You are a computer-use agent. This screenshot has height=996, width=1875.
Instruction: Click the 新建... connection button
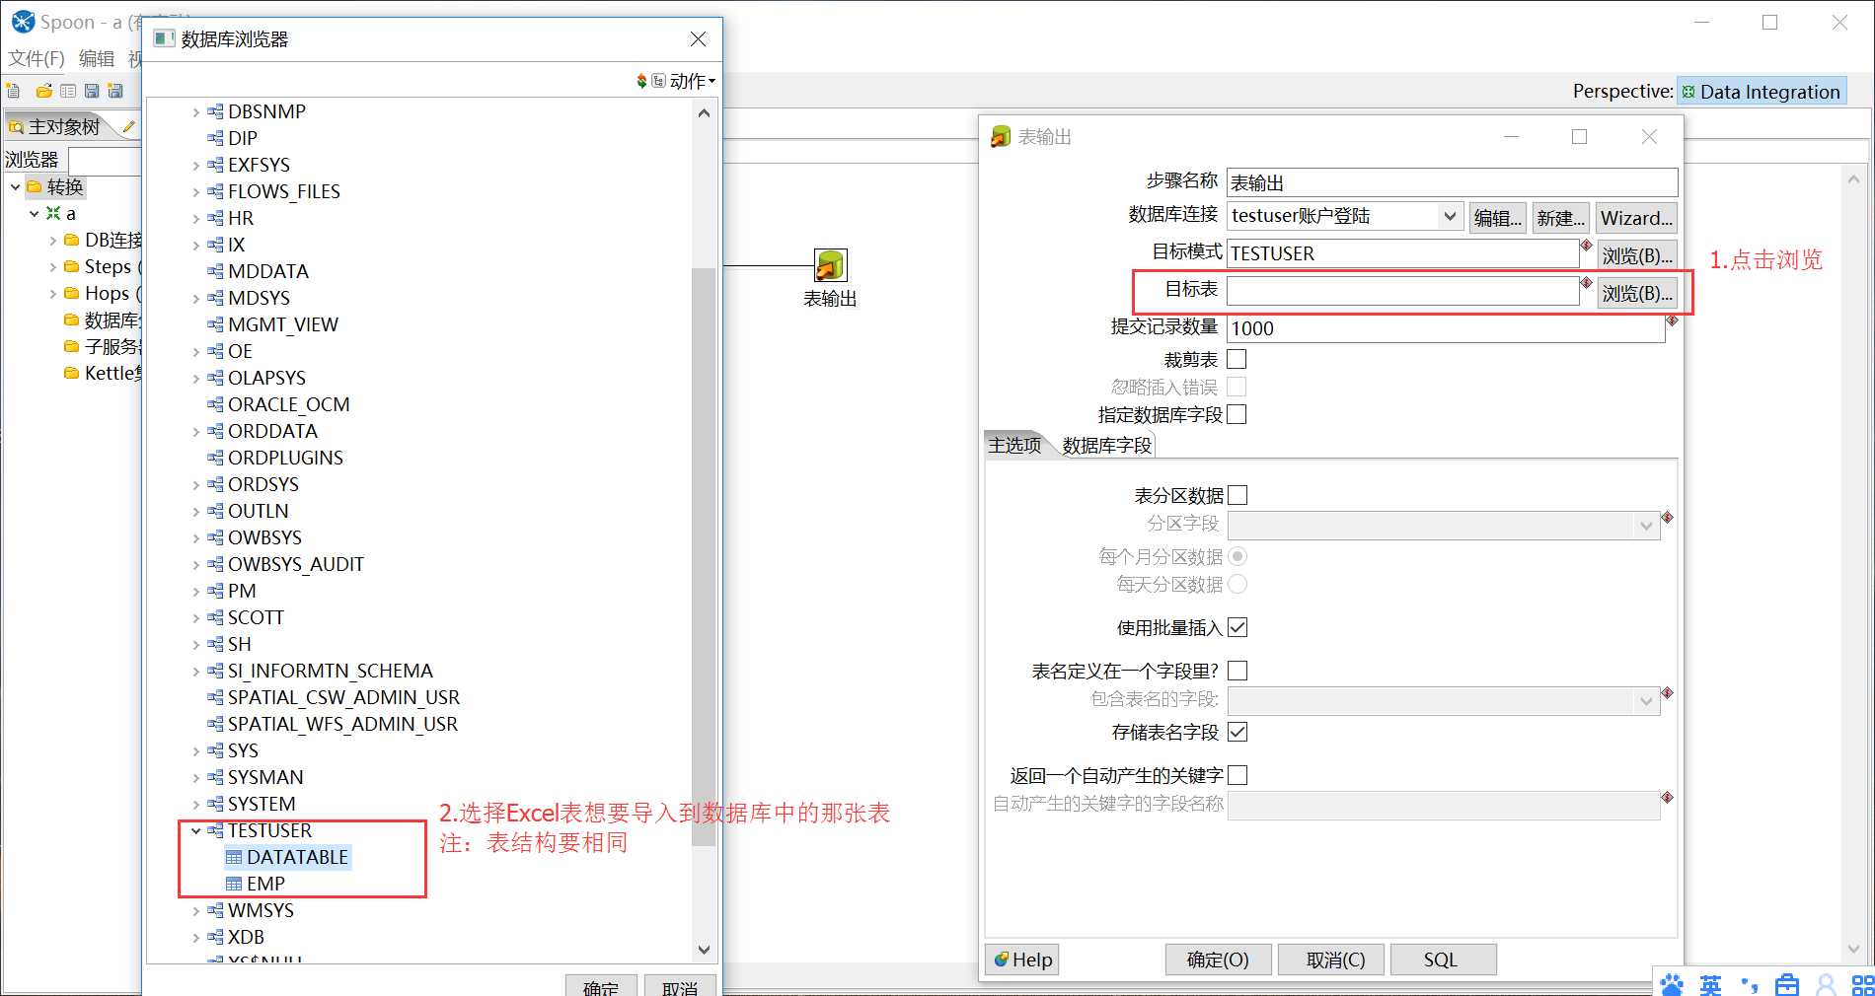click(1560, 218)
